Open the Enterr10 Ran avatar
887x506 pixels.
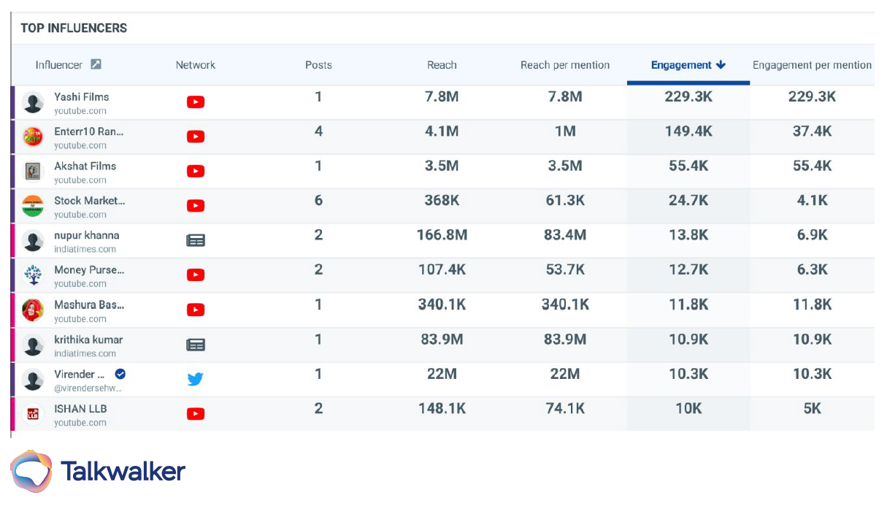coord(33,137)
